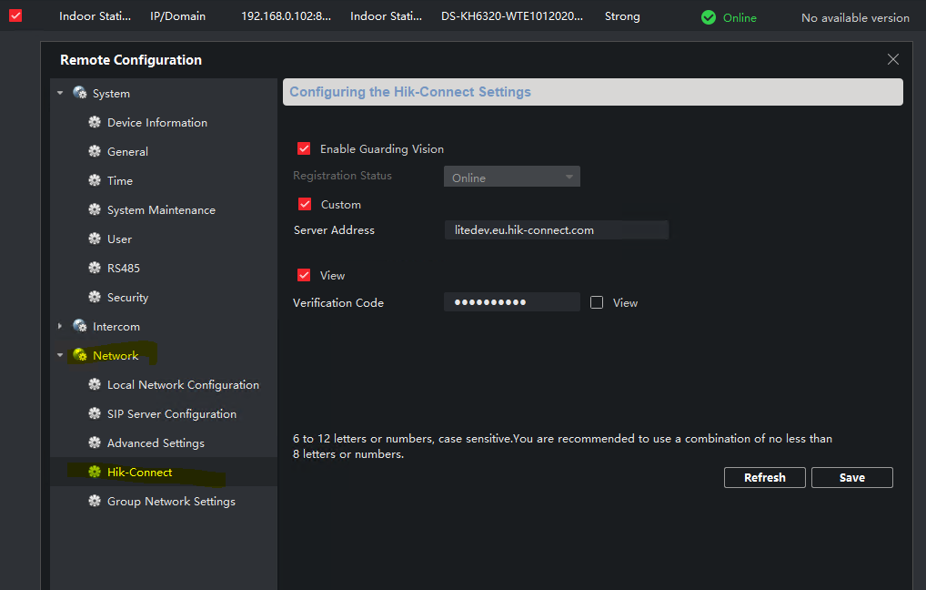926x590 pixels.
Task: Click into the Server Address field
Action: click(556, 230)
